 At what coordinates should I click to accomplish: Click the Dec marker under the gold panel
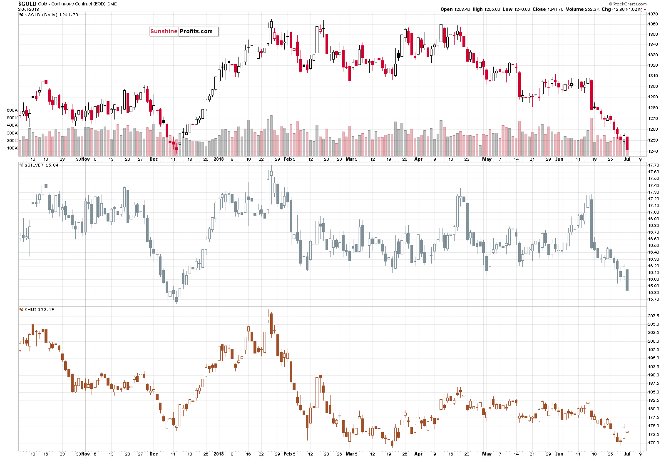tap(154, 159)
